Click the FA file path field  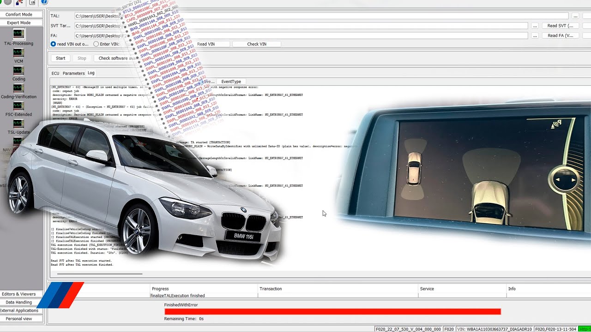pyautogui.click(x=301, y=36)
